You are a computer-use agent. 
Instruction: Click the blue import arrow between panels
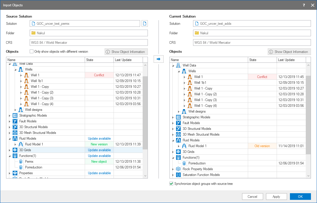(x=158, y=59)
